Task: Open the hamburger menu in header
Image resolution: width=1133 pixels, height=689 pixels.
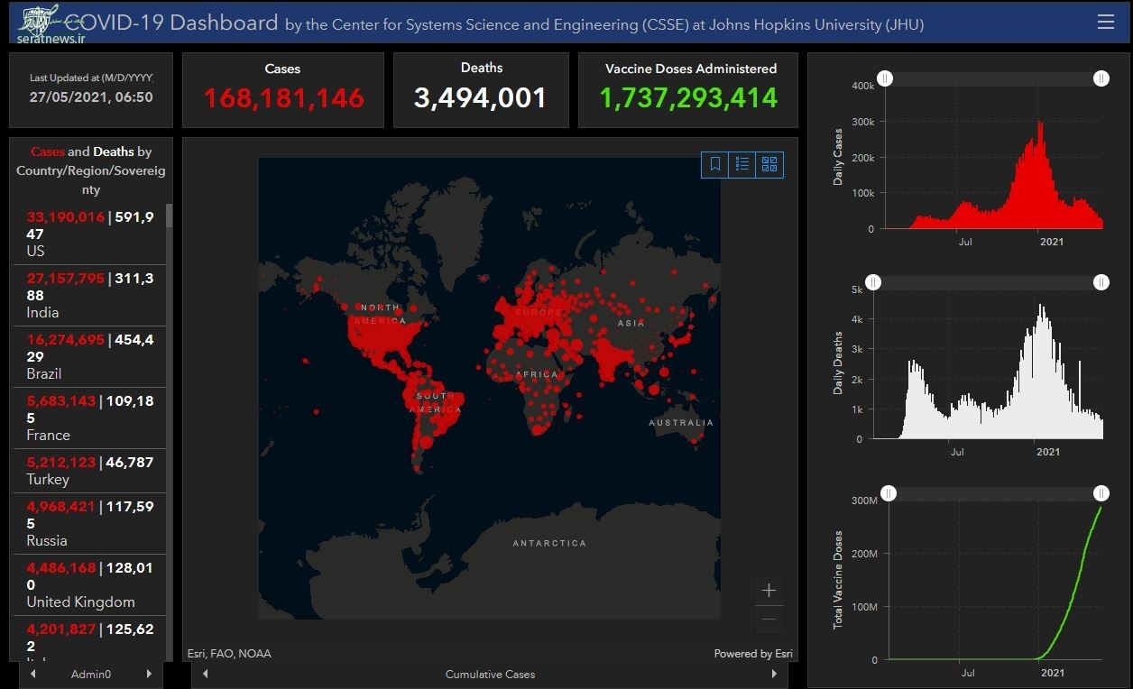Action: click(1105, 23)
